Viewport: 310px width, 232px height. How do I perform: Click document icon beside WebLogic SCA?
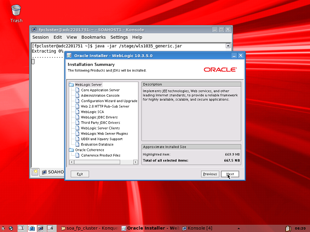pyautogui.click(x=77, y=112)
